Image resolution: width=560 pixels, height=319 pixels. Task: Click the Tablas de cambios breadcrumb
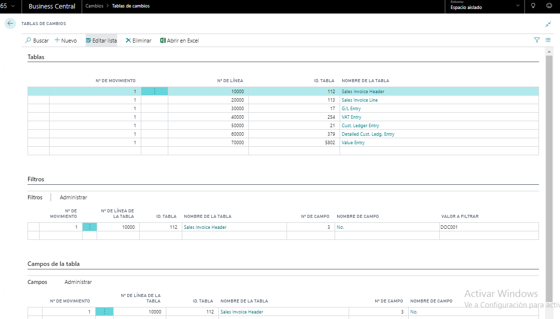point(131,6)
